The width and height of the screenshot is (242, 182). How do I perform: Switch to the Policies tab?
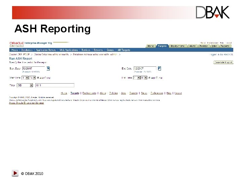(x=204, y=46)
